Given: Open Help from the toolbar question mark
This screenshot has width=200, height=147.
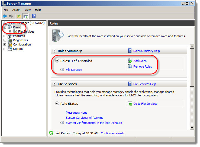Looking at the screenshot, I should click(x=34, y=16).
